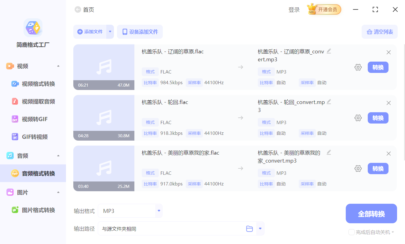Remove 轮回.flac from the list
This screenshot has height=244, width=405.
[389, 103]
